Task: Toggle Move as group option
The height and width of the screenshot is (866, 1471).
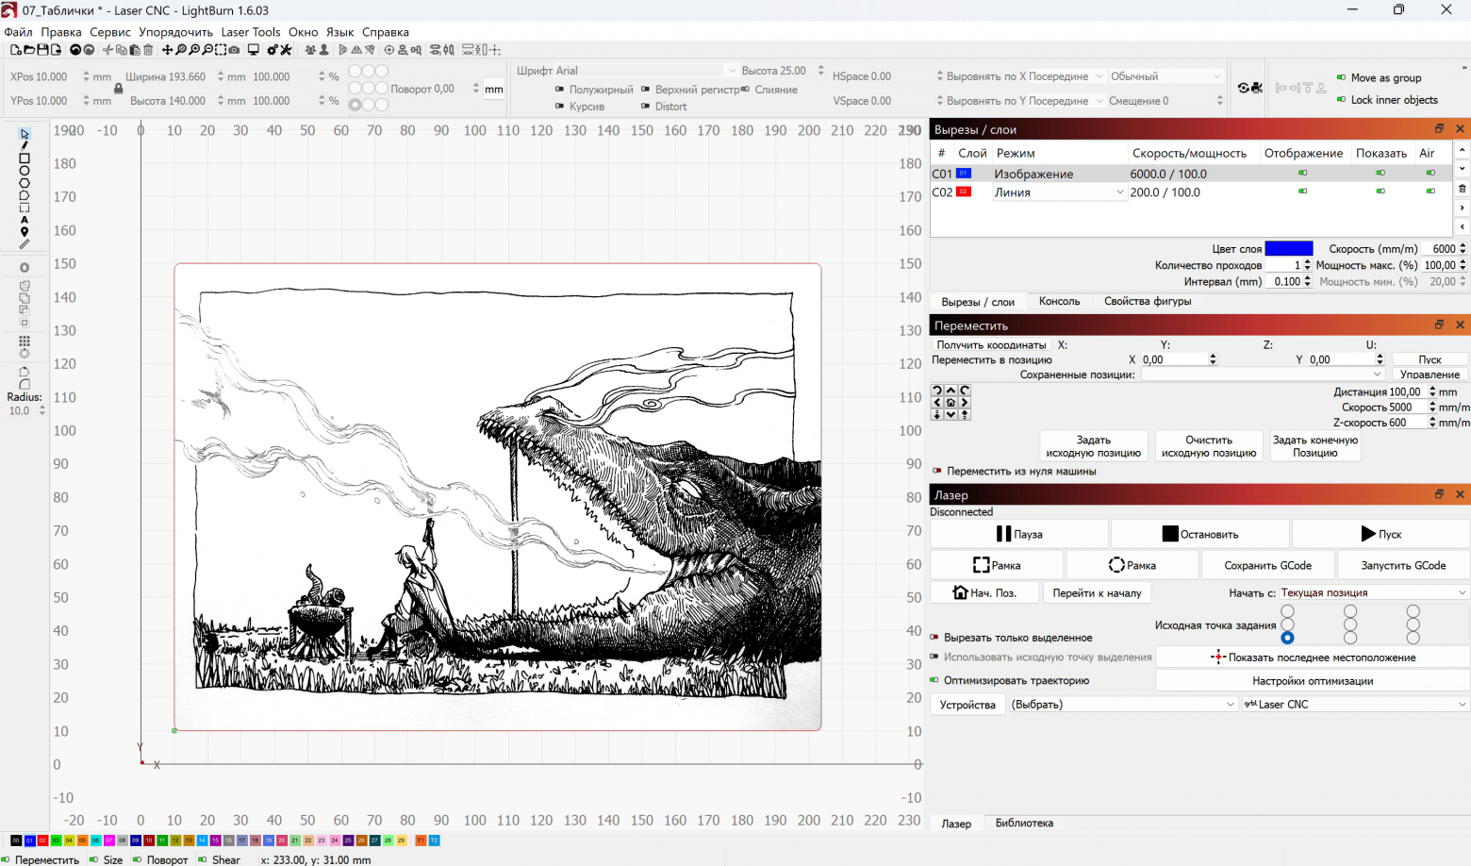Action: point(1380,78)
